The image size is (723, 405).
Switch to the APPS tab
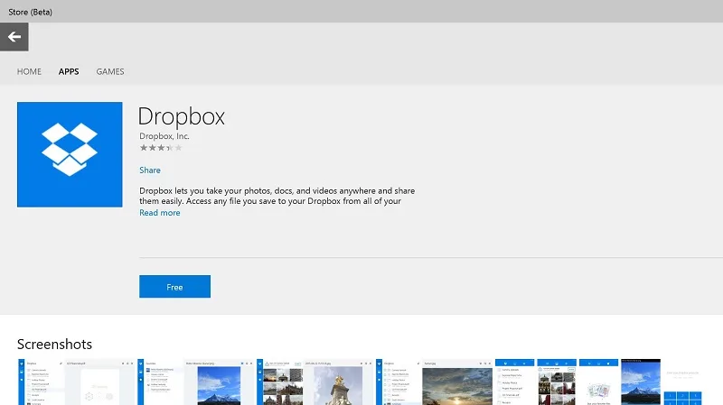(69, 72)
